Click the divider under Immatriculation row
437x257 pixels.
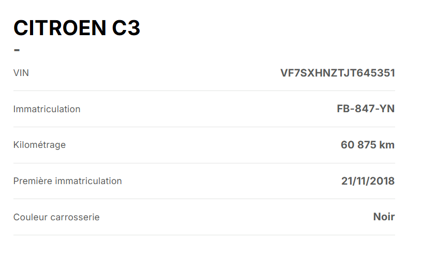click(204, 127)
